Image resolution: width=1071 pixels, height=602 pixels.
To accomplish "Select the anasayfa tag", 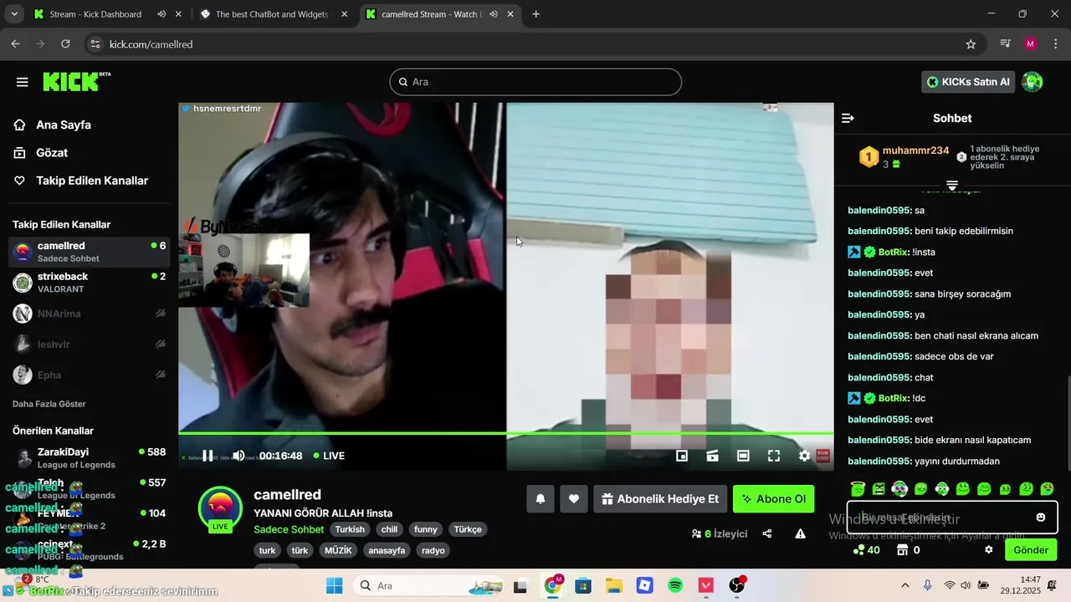I will tap(387, 550).
